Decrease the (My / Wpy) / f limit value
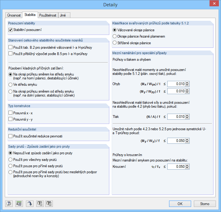Screen dimensions: 221x212 click(187, 92)
